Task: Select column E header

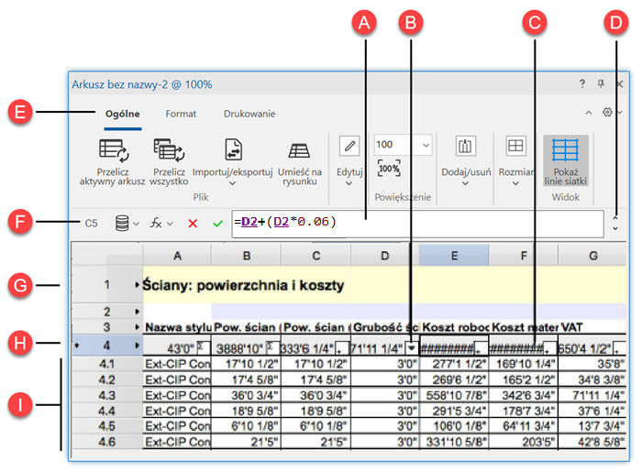Action: click(454, 256)
